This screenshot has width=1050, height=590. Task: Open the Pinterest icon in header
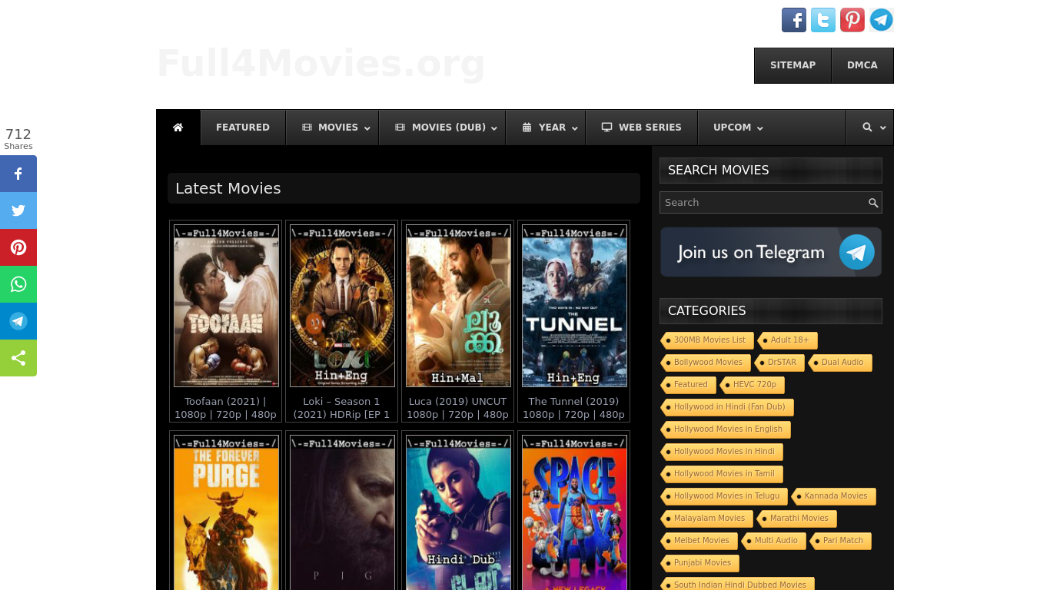[x=852, y=20]
